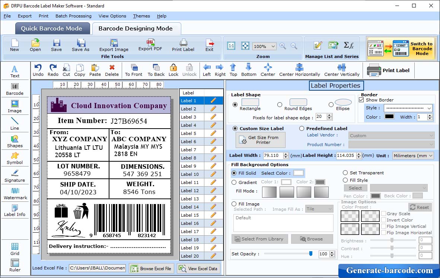Undo the last action

(38, 70)
